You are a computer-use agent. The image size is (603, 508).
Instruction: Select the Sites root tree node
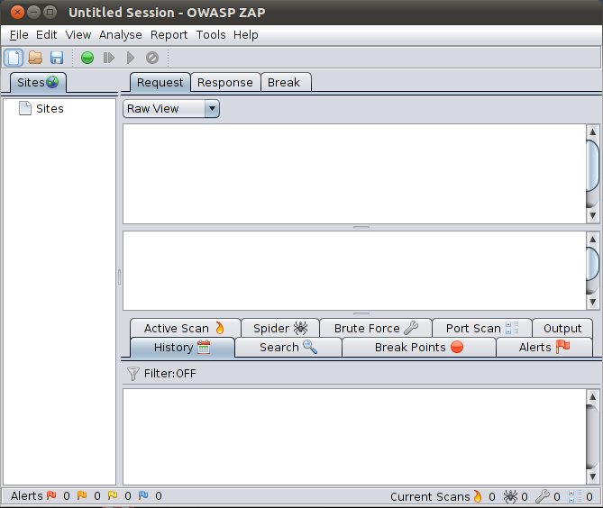41,108
